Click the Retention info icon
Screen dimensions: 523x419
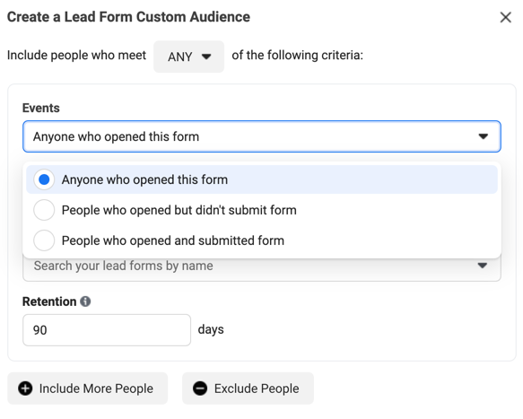tap(85, 301)
